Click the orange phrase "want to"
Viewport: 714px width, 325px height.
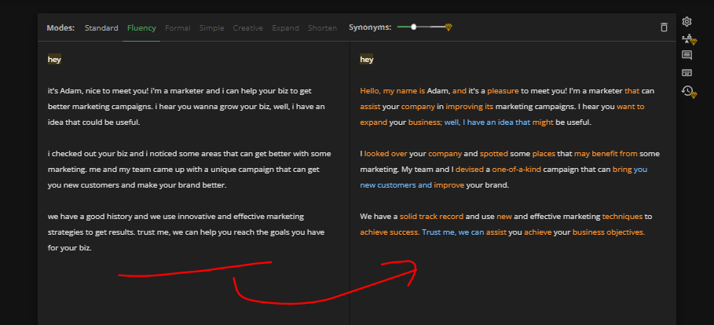click(630, 107)
